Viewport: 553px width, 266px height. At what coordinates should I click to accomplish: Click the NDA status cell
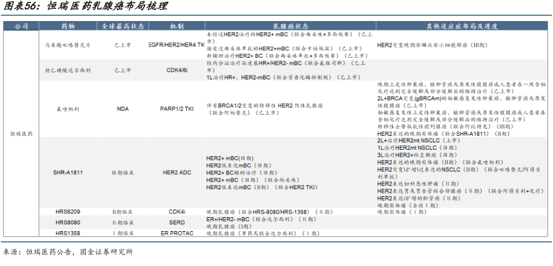(x=123, y=109)
